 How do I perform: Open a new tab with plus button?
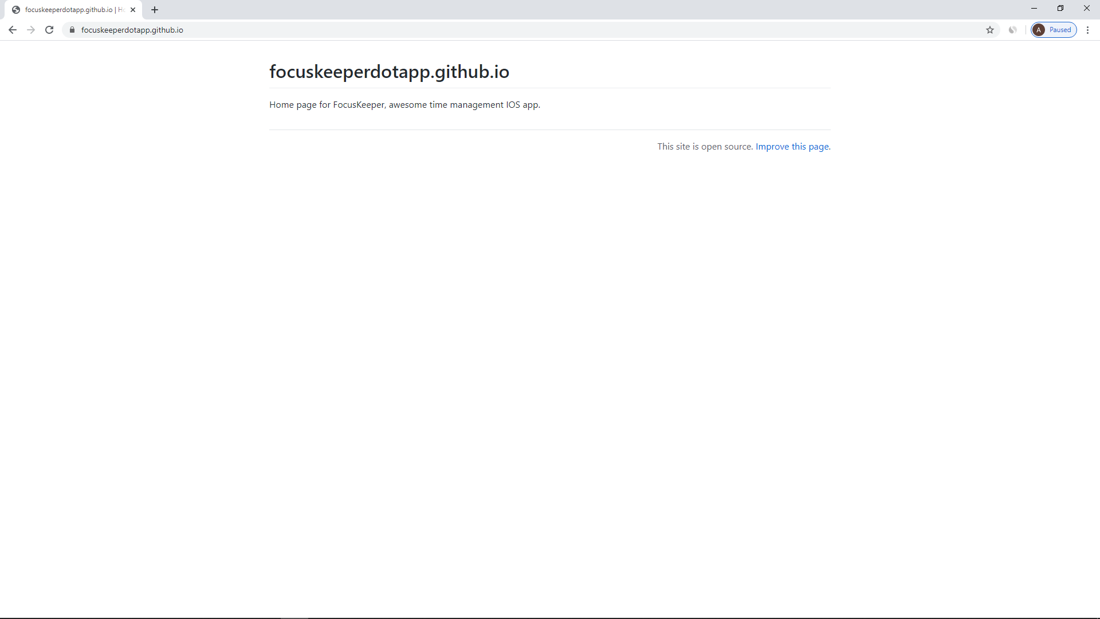(155, 10)
